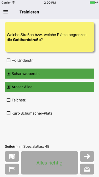99x177 pixels.
Task: Open the hamburger menu
Action: [6, 12]
